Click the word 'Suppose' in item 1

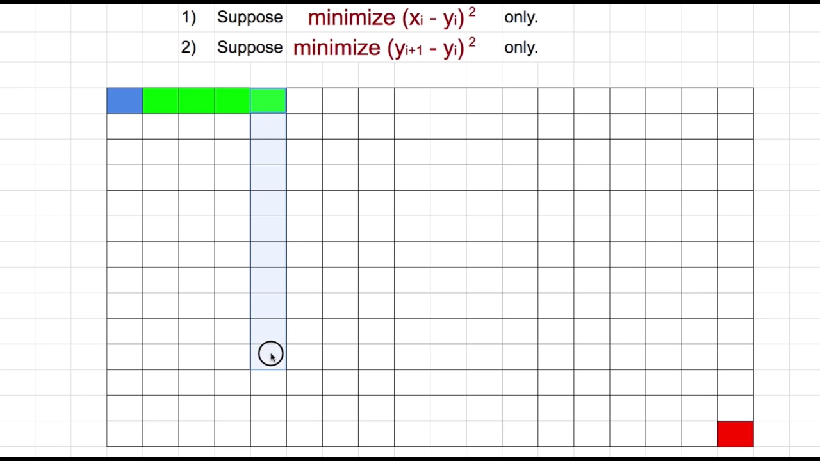(250, 17)
